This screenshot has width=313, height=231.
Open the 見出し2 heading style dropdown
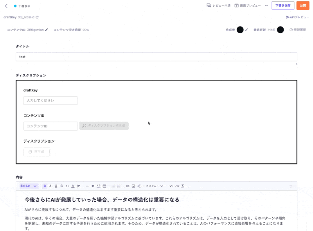click(29, 186)
